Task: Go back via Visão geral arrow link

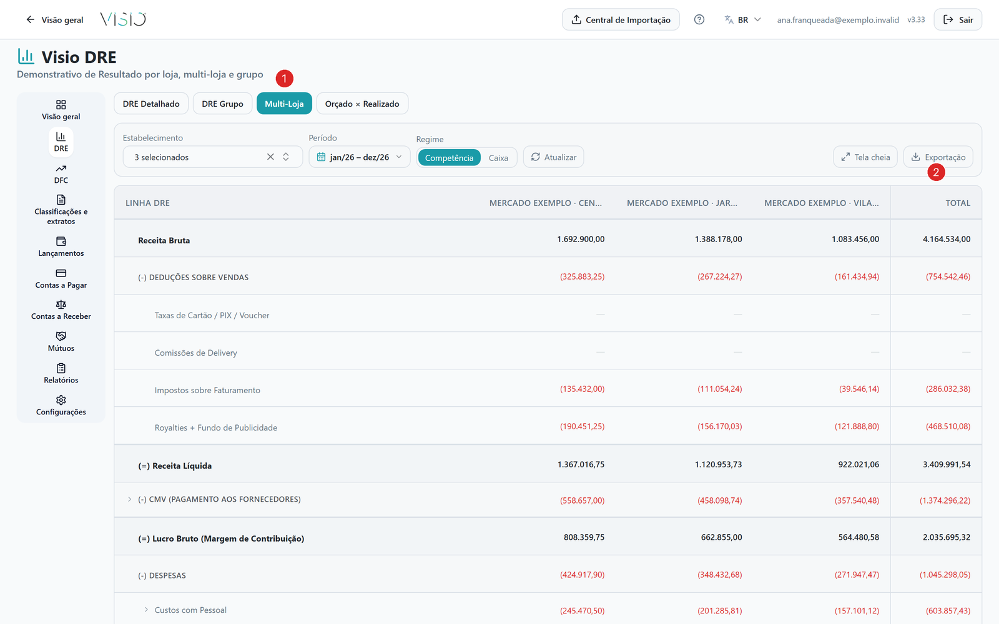Action: pos(54,19)
